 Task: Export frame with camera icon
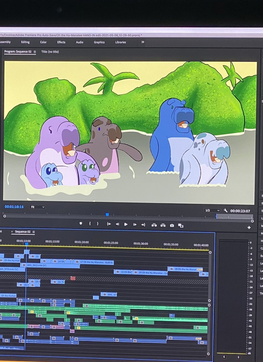[x=172, y=226]
